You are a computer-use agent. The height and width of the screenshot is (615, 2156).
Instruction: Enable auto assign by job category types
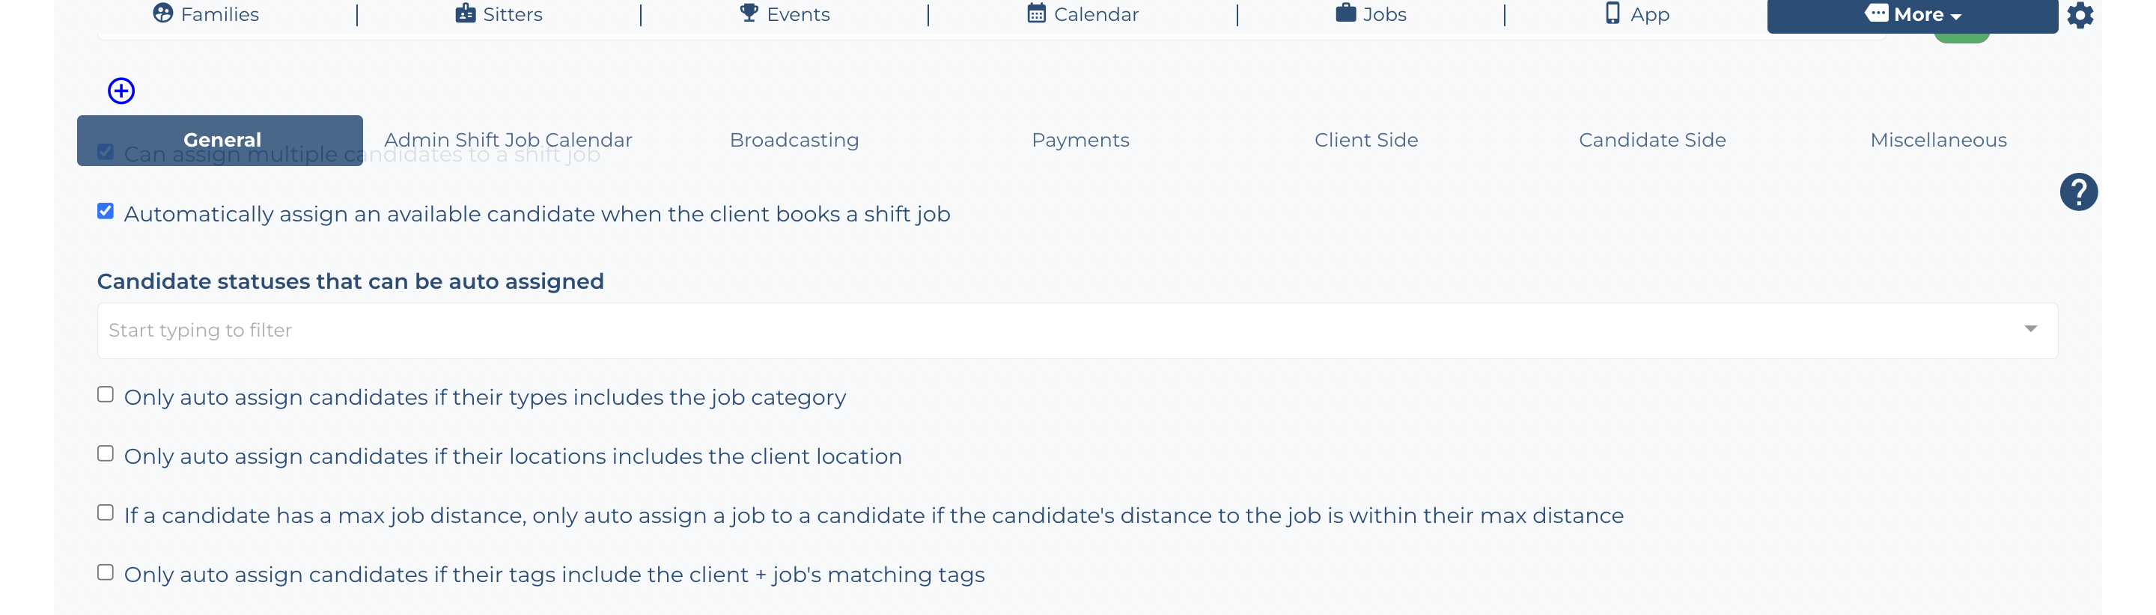[106, 395]
